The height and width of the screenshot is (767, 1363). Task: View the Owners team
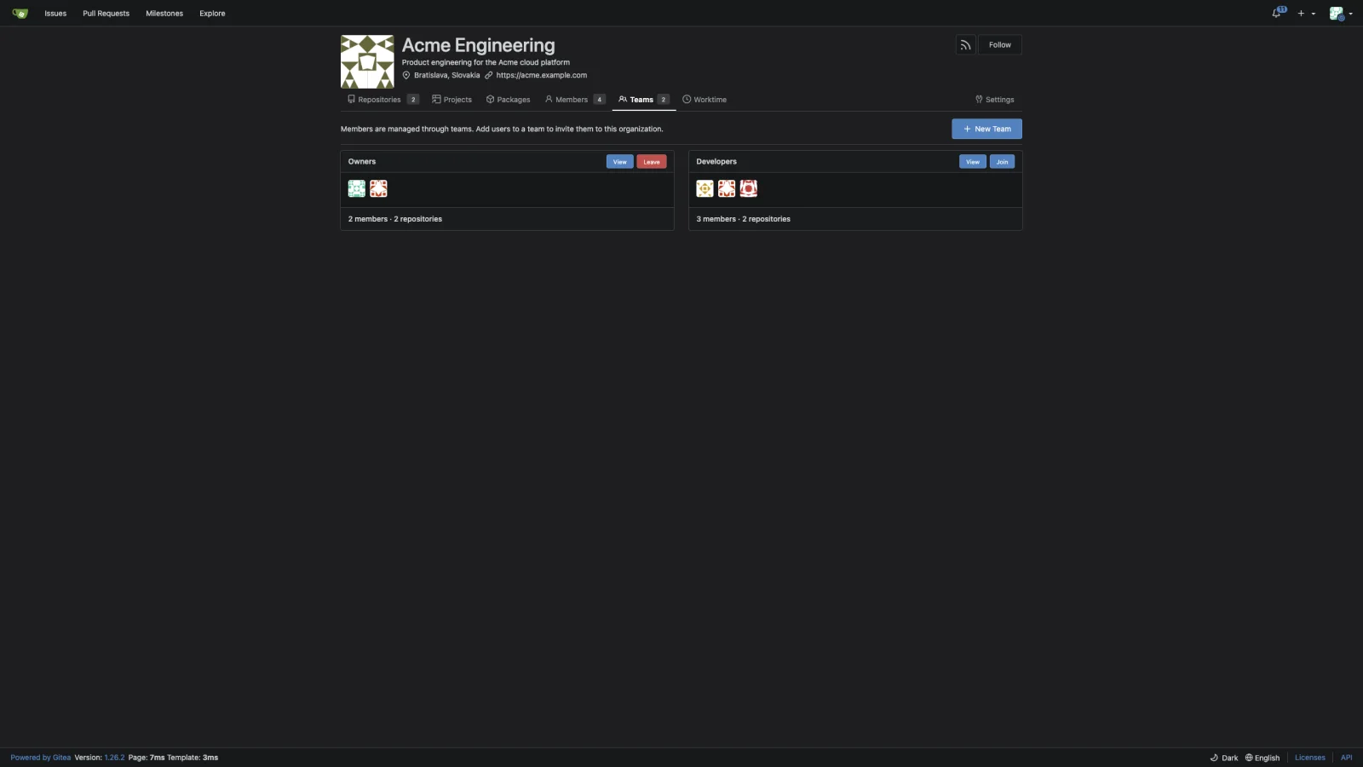point(619,162)
